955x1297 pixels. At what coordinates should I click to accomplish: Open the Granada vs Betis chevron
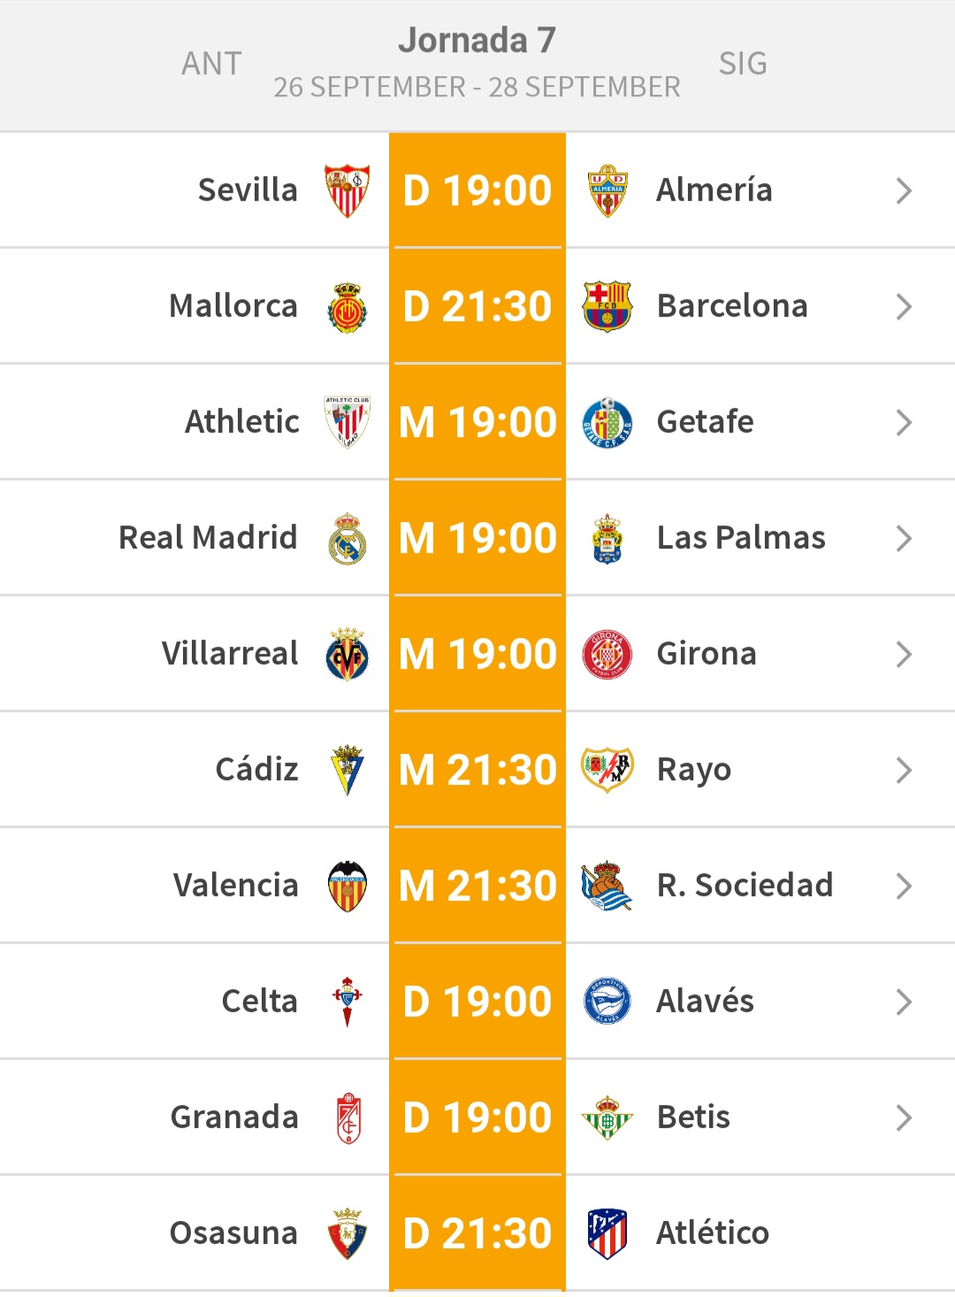tap(903, 1117)
